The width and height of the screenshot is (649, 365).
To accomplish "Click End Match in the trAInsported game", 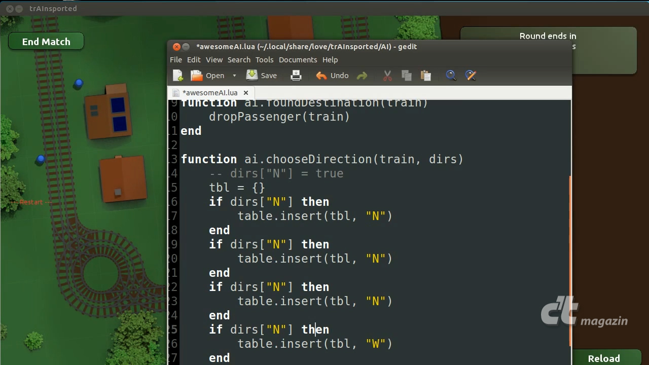I will click(46, 42).
